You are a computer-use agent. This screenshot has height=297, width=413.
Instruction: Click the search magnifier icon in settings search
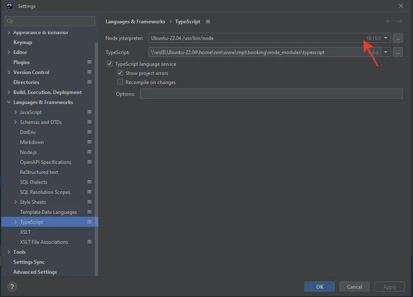point(10,21)
